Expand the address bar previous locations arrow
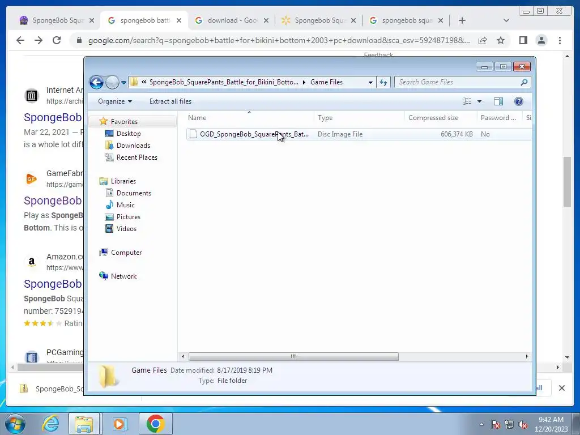 tap(370, 83)
